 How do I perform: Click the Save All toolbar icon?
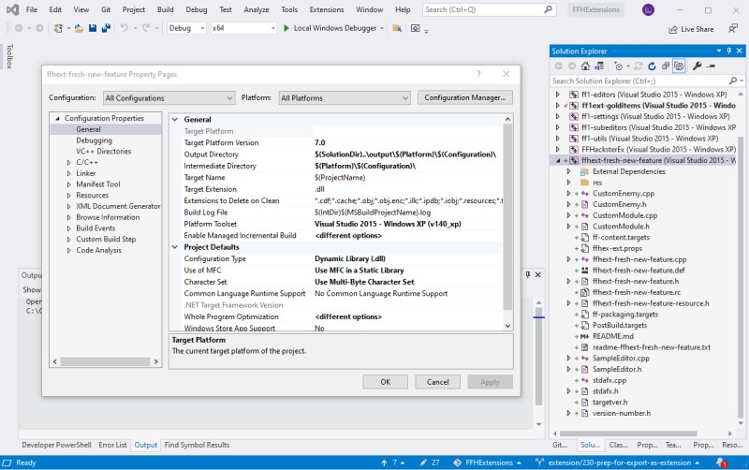pyautogui.click(x=106, y=28)
